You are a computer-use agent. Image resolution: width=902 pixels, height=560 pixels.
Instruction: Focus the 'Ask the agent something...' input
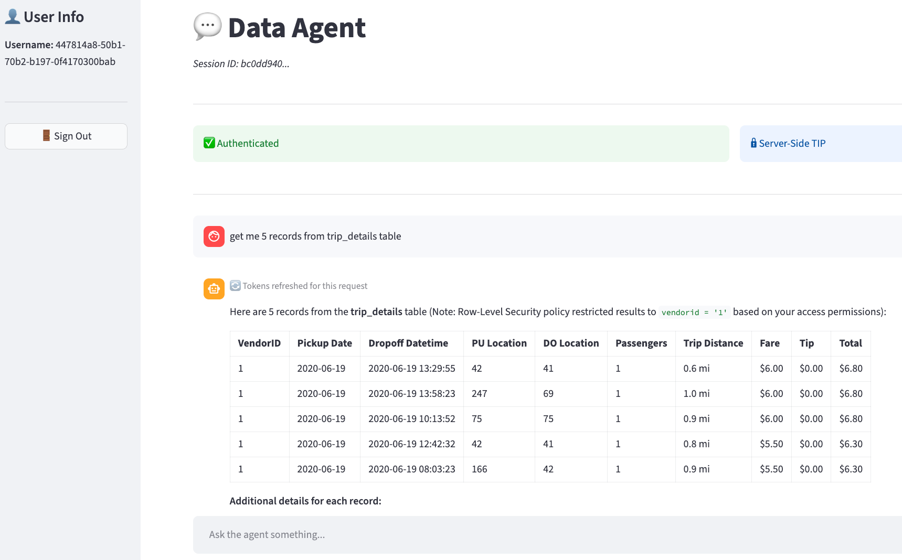(x=547, y=535)
